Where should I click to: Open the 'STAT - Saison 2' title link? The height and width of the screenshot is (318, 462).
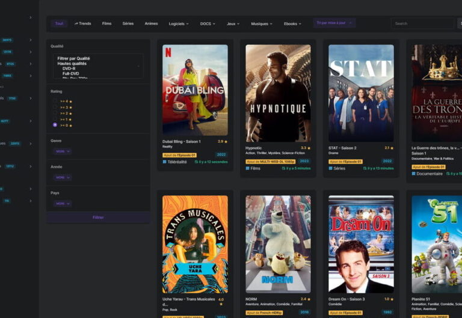[342, 148]
